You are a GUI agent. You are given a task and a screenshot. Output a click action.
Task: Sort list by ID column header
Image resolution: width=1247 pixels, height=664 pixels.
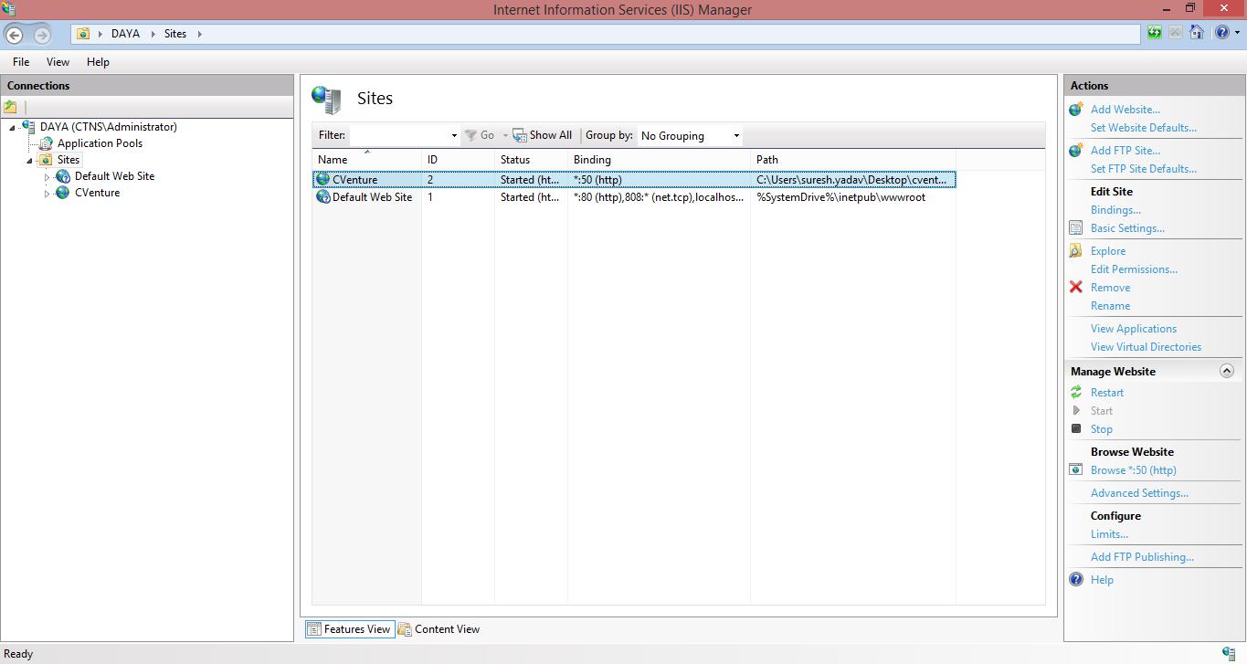coord(458,160)
